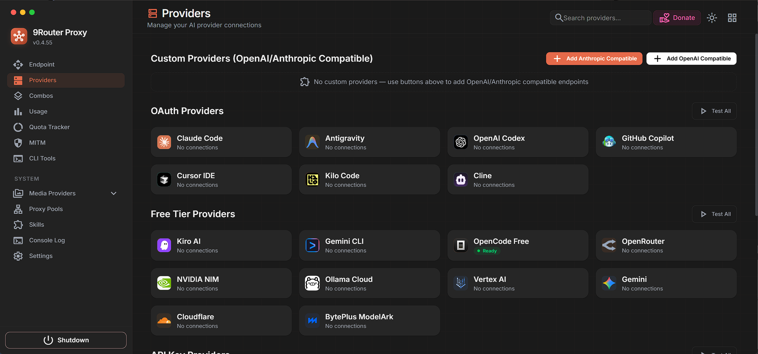This screenshot has height=354, width=758.
Task: Click the 'BytePlus ModelArk' provider name
Action: click(x=359, y=317)
